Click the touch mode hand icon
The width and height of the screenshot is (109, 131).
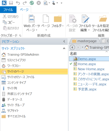click(x=54, y=3)
